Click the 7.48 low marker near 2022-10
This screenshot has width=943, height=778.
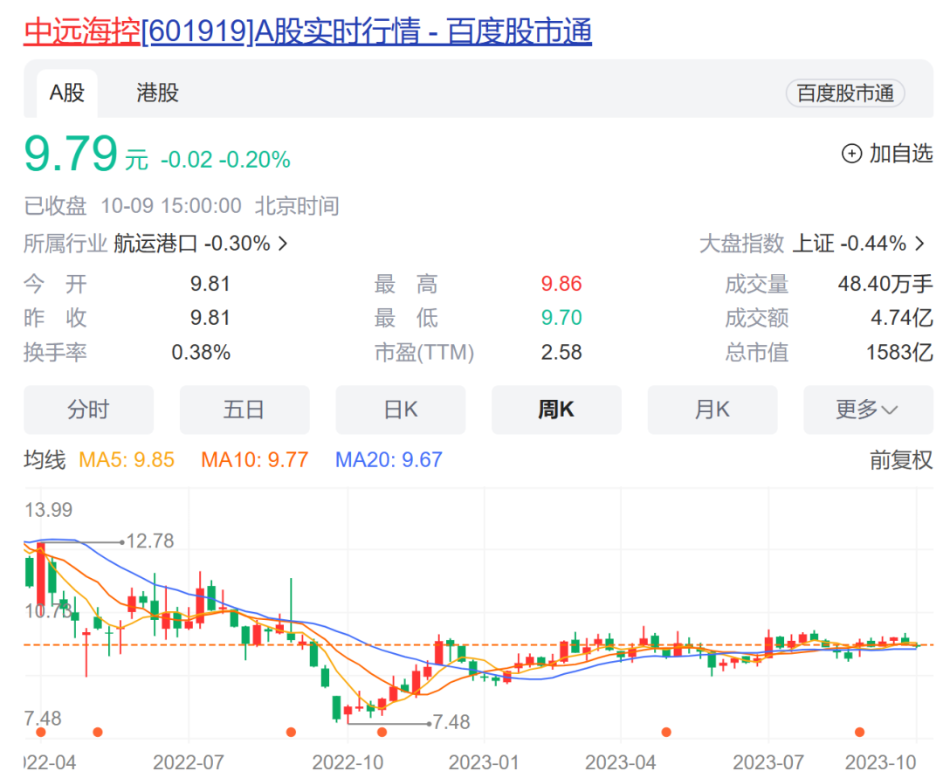451,721
